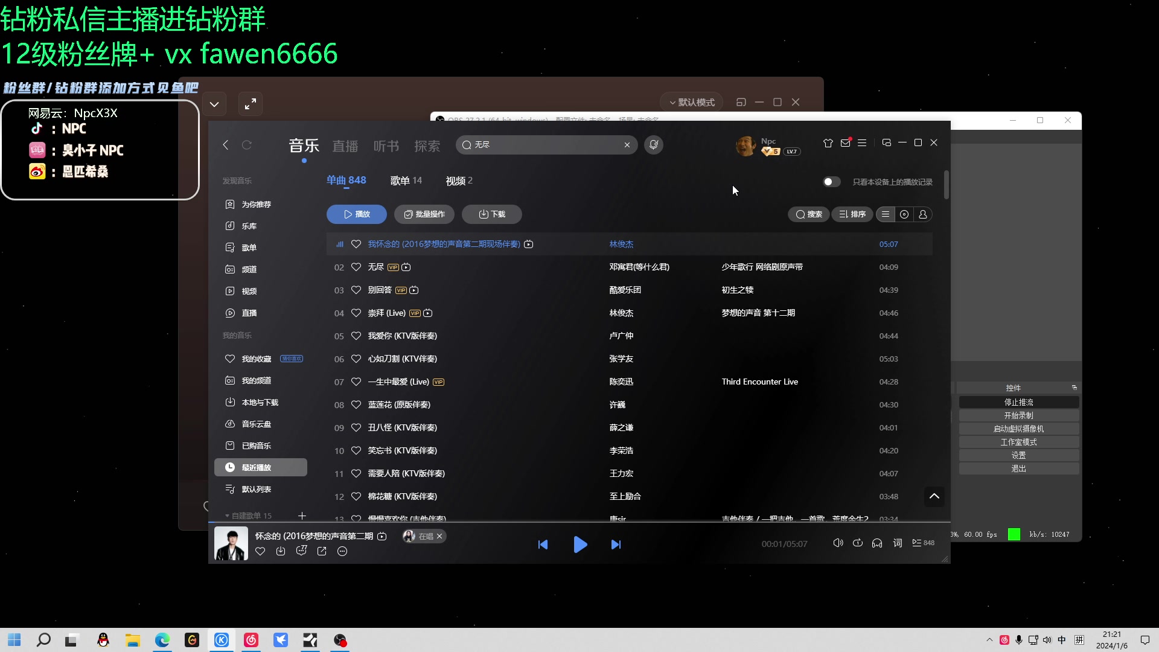Image resolution: width=1159 pixels, height=652 pixels.
Task: Open the headphone sound effects icon
Action: (877, 543)
